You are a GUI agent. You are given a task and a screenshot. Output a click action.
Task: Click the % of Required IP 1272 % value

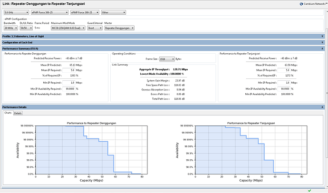(x=289, y=76)
